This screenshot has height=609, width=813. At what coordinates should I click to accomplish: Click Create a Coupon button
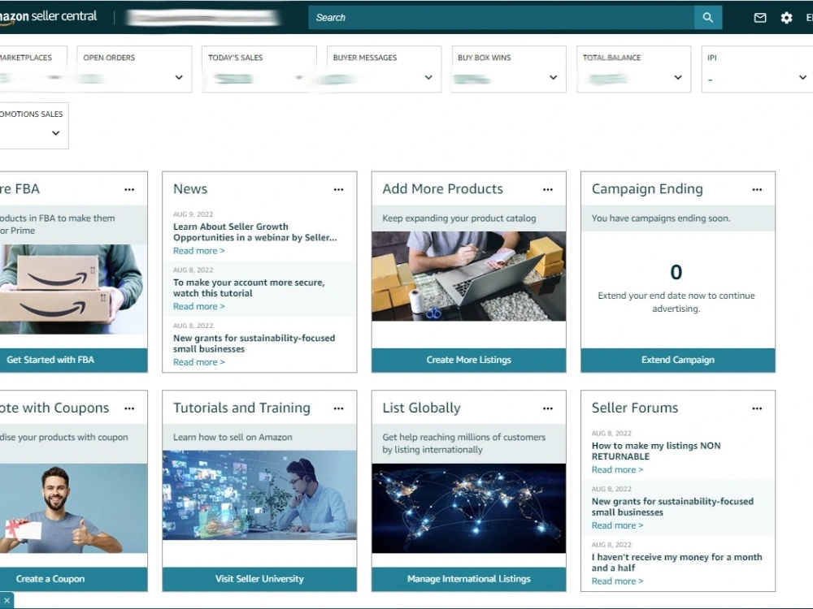point(74,579)
